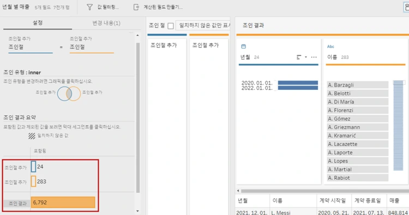
Task: Click the Abc string type icon for 이름
Action: coord(330,47)
